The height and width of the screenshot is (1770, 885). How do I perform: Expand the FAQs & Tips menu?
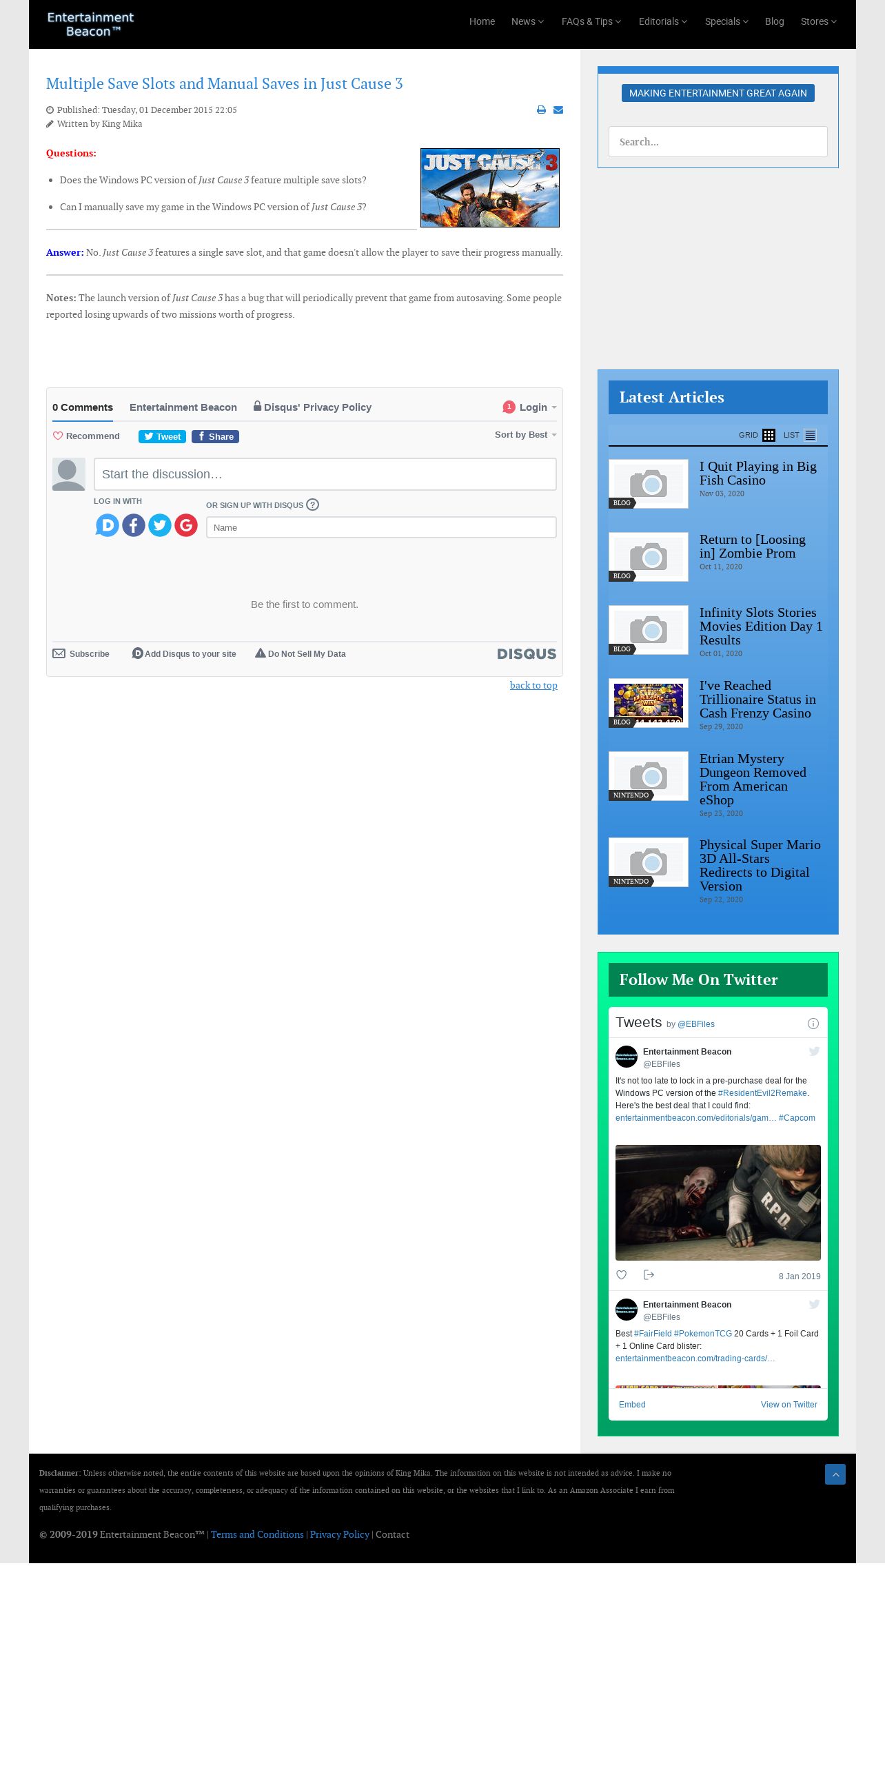[x=591, y=21]
